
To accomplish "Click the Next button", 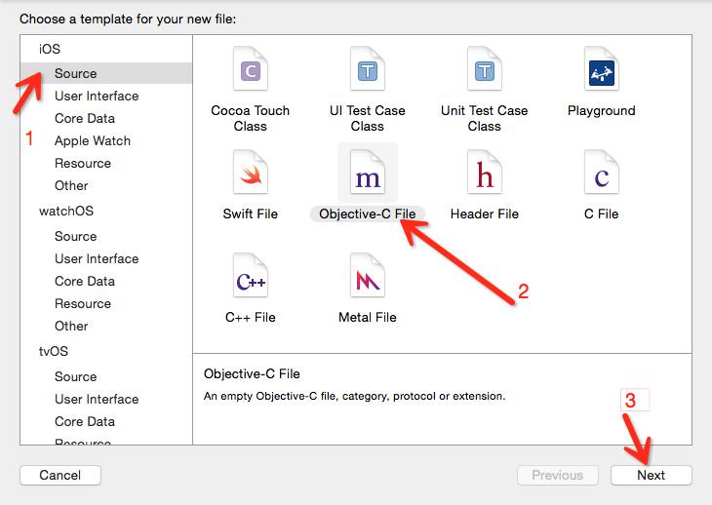I will pyautogui.click(x=652, y=475).
